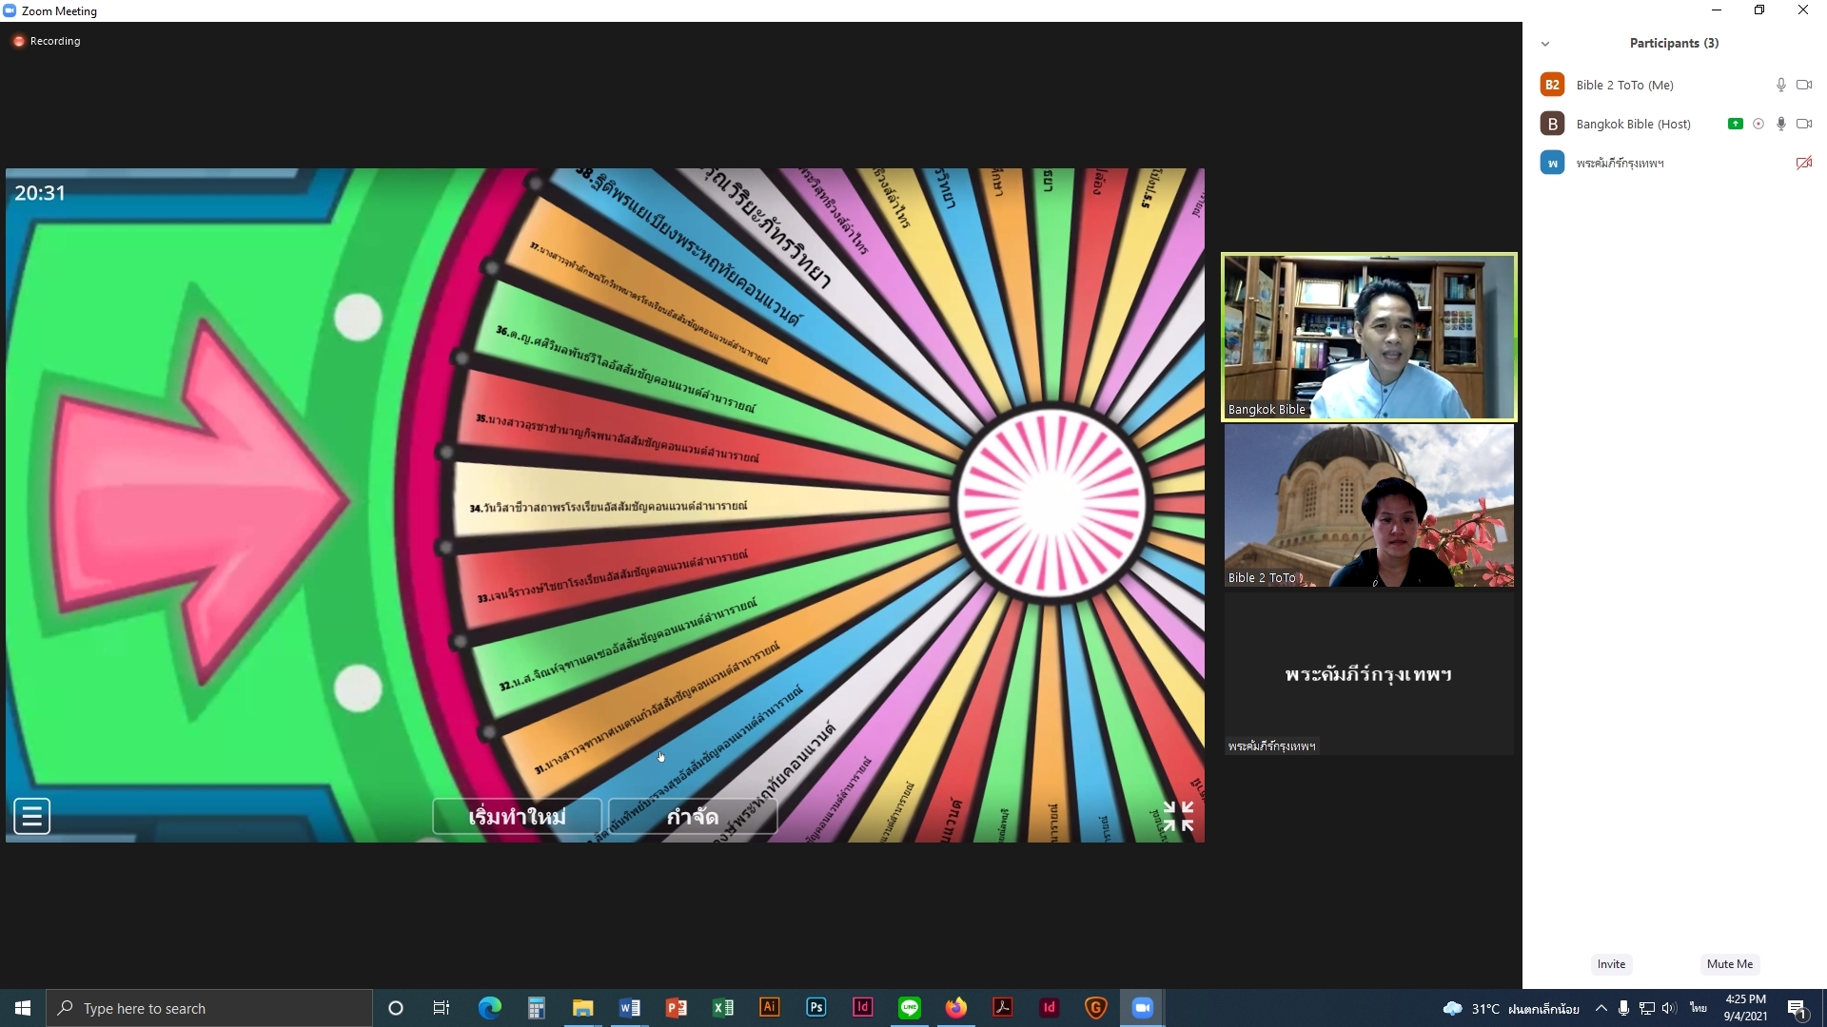Open the volume tray icon

click(x=1669, y=1008)
